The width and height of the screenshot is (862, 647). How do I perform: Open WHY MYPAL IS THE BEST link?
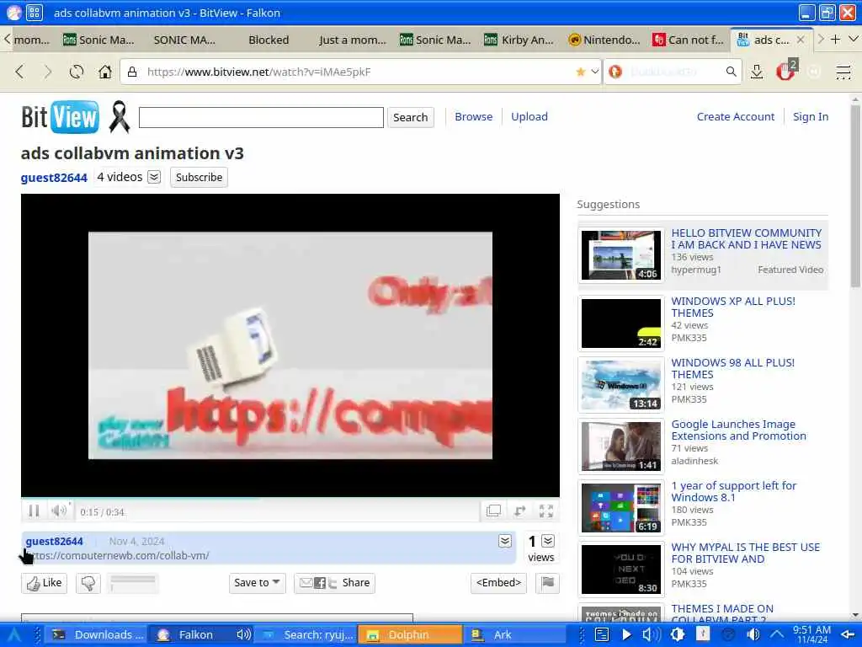745,553
